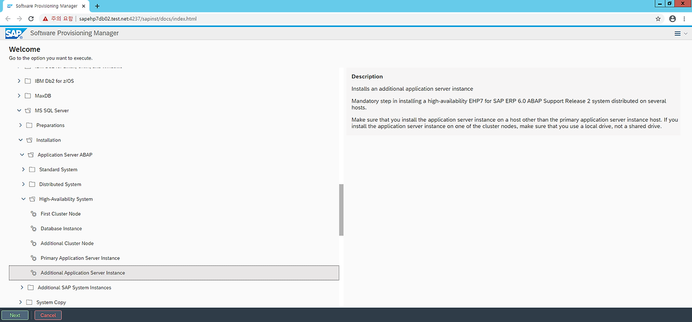Click the folder icon beside Preparations
Viewport: 692px width, 322px height.
29,125
